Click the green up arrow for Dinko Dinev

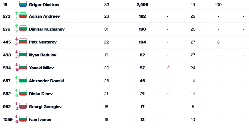click(17, 91)
